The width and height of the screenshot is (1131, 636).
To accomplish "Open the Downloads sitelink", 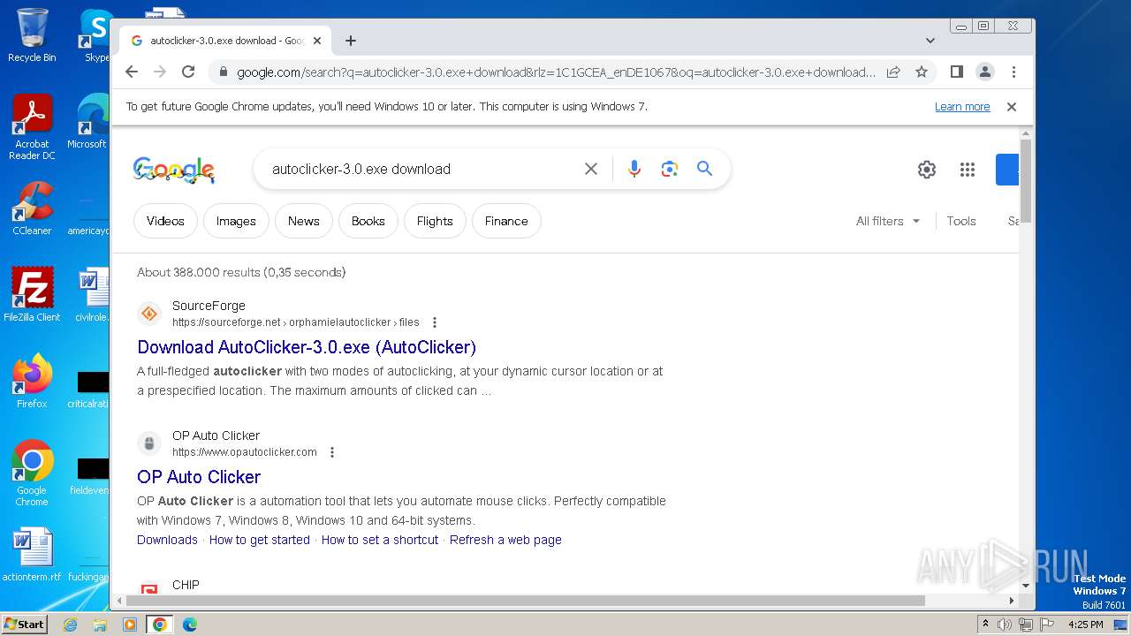I will [167, 540].
